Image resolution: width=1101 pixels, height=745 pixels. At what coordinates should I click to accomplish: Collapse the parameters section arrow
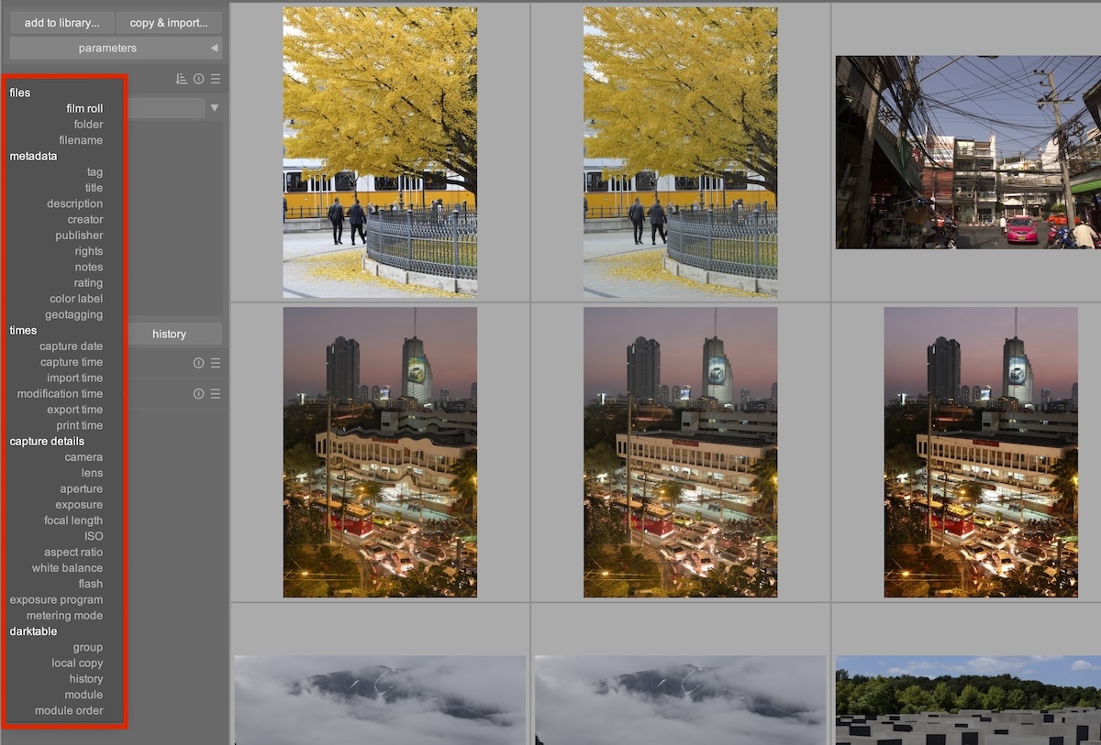point(214,48)
